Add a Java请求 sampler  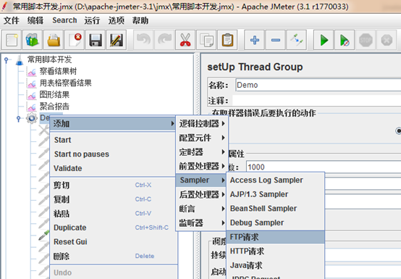pyautogui.click(x=276, y=265)
